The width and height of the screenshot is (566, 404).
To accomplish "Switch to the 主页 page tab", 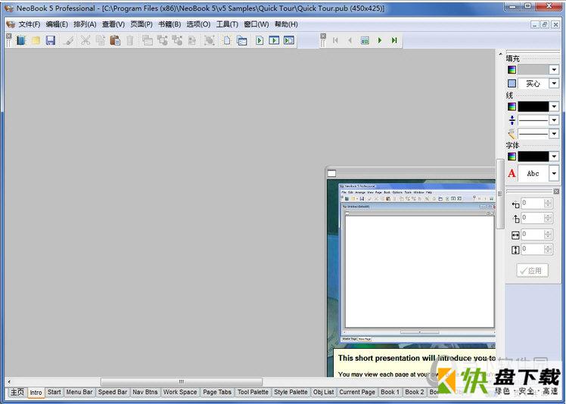I will (x=17, y=392).
